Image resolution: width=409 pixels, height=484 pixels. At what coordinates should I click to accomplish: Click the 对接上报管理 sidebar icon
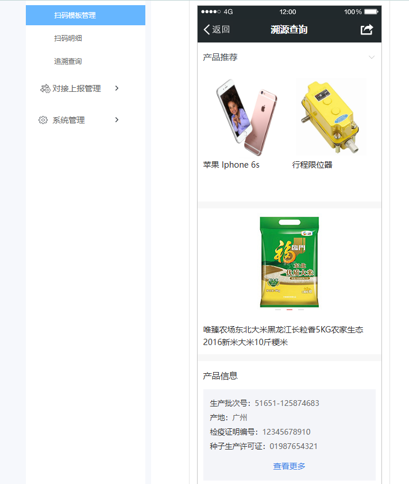45,88
